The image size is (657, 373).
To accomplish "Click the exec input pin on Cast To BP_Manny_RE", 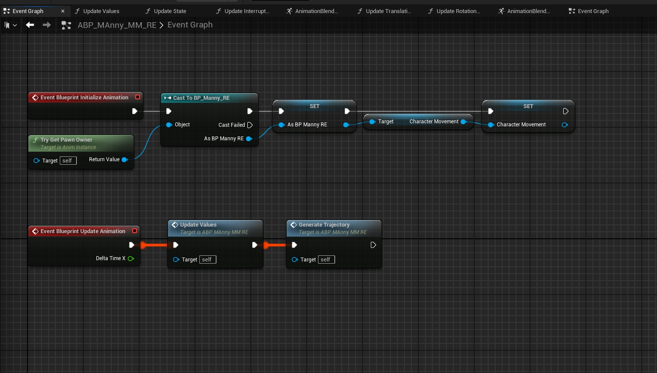I will click(169, 111).
